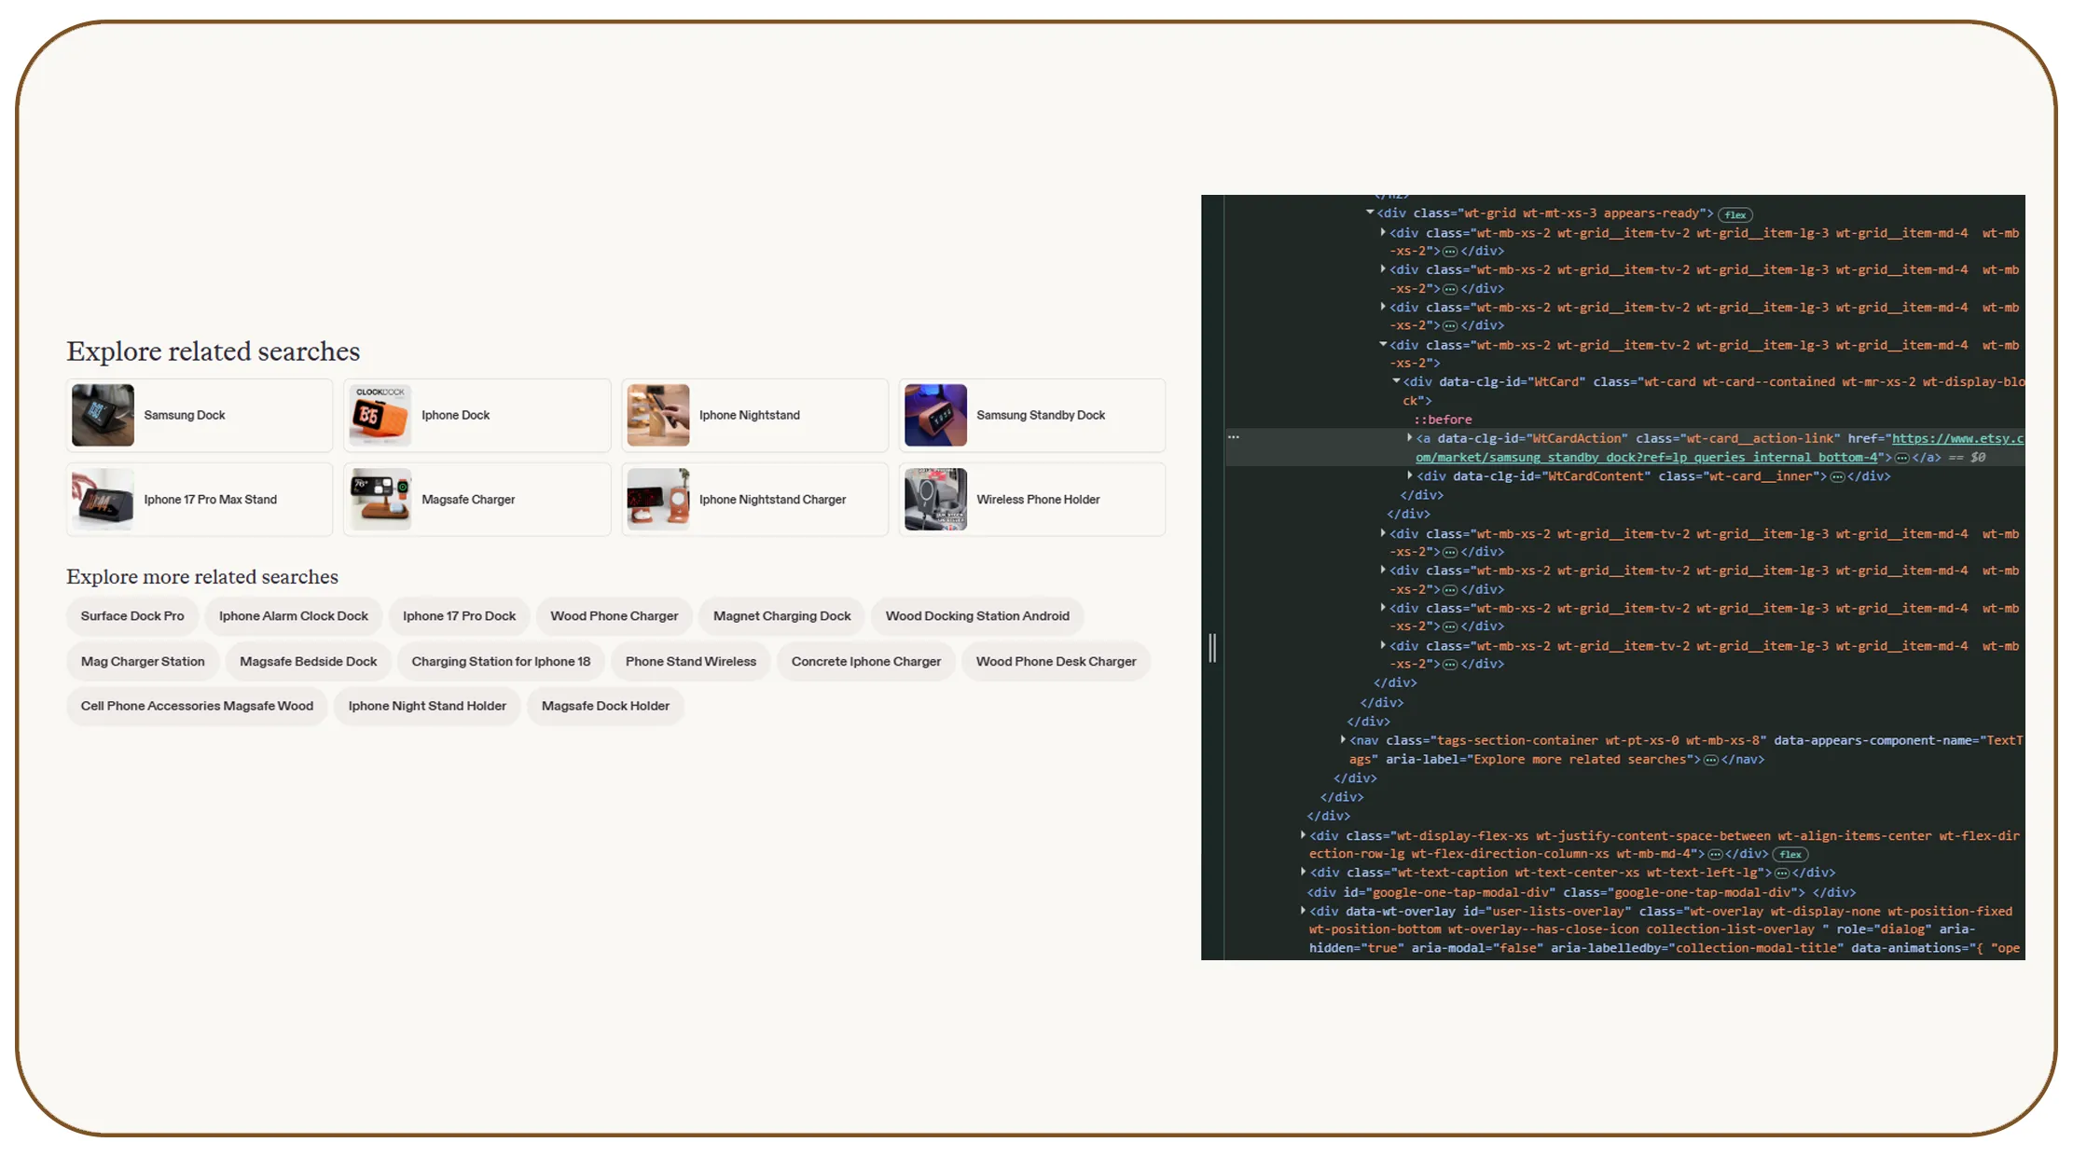The image size is (2073, 1156).
Task: Select the ::before pseudo-element row
Action: pyautogui.click(x=1443, y=420)
